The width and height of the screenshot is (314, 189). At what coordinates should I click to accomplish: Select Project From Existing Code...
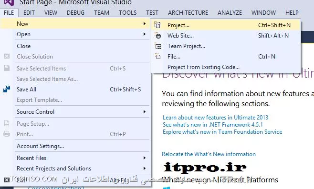coord(226,67)
